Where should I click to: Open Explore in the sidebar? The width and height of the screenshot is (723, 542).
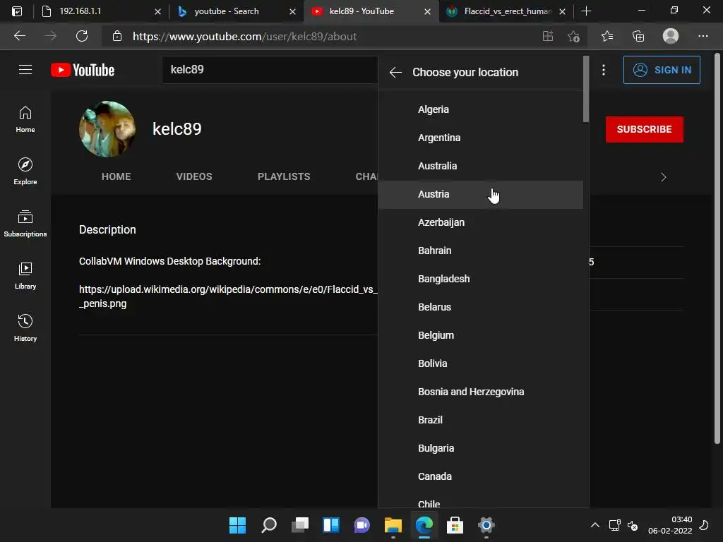(x=25, y=171)
